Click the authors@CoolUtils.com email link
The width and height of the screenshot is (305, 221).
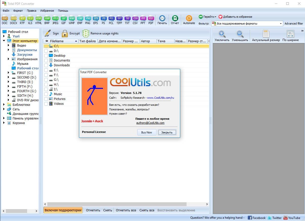point(150,123)
